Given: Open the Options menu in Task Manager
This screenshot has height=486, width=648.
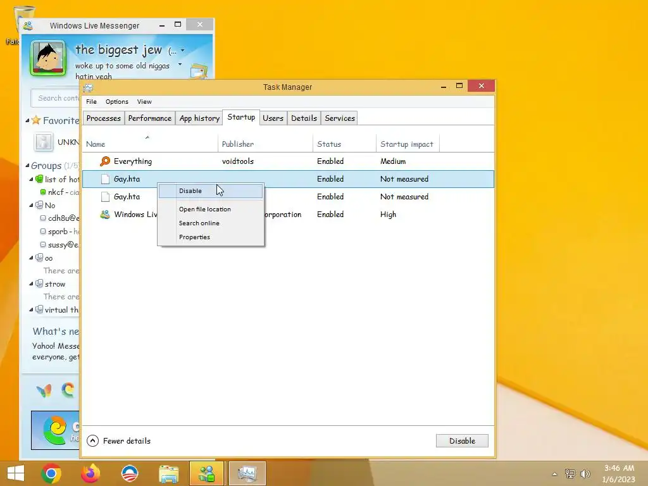Looking at the screenshot, I should 117,102.
